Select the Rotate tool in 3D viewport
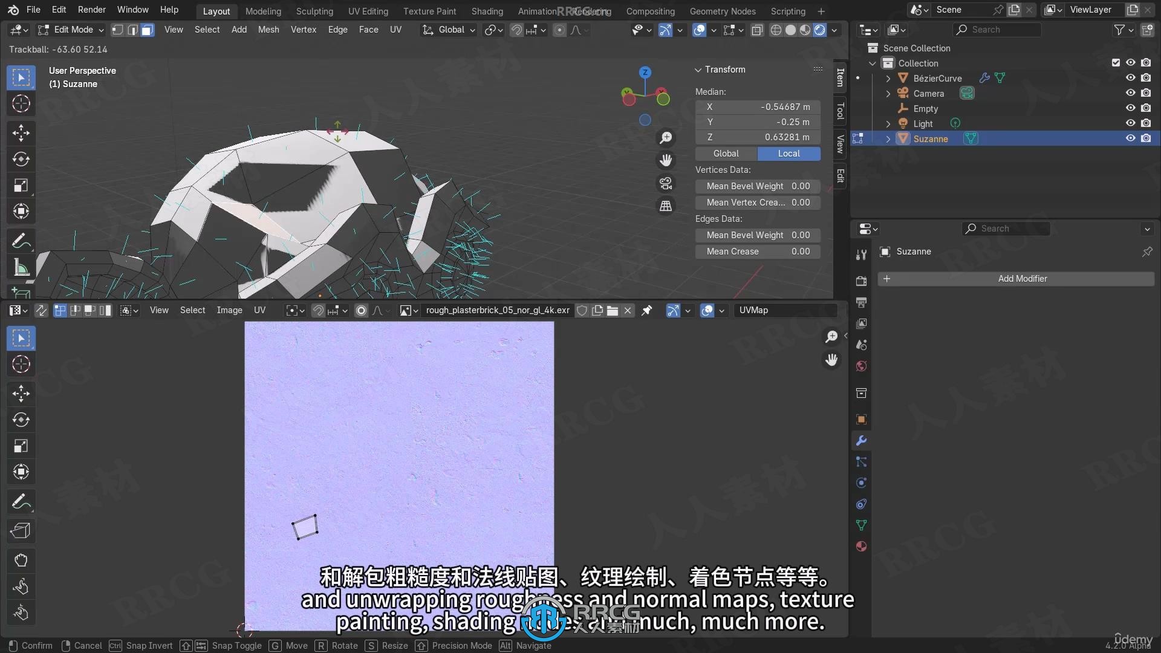1161x653 pixels. [x=21, y=159]
